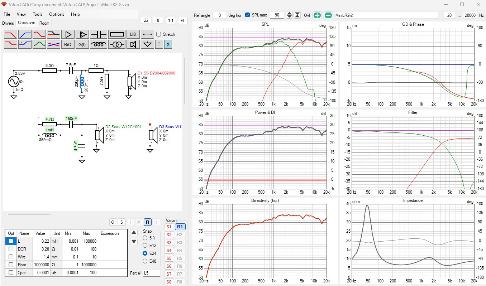Switch to the Drivers tab
This screenshot has width=486, height=286.
pos(8,23)
